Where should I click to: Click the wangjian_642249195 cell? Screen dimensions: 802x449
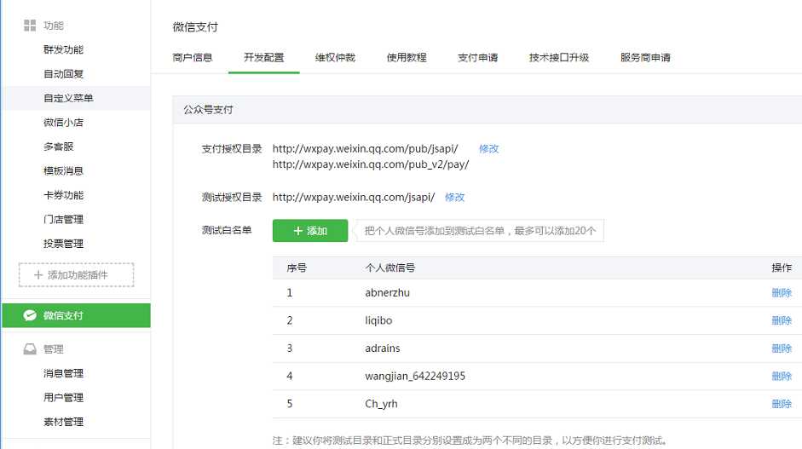point(415,377)
